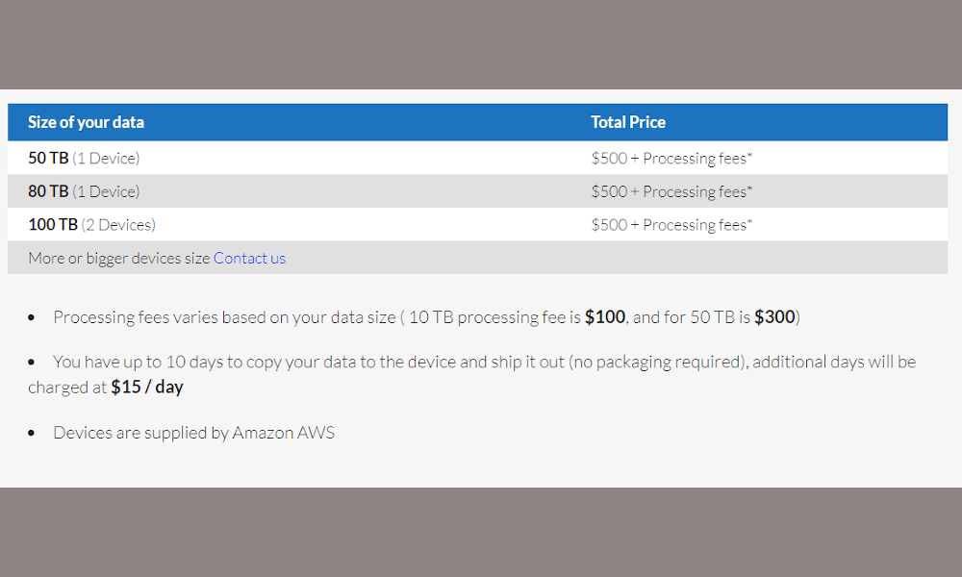Click the 100 TB row price text
This screenshot has width=962, height=577.
[671, 224]
